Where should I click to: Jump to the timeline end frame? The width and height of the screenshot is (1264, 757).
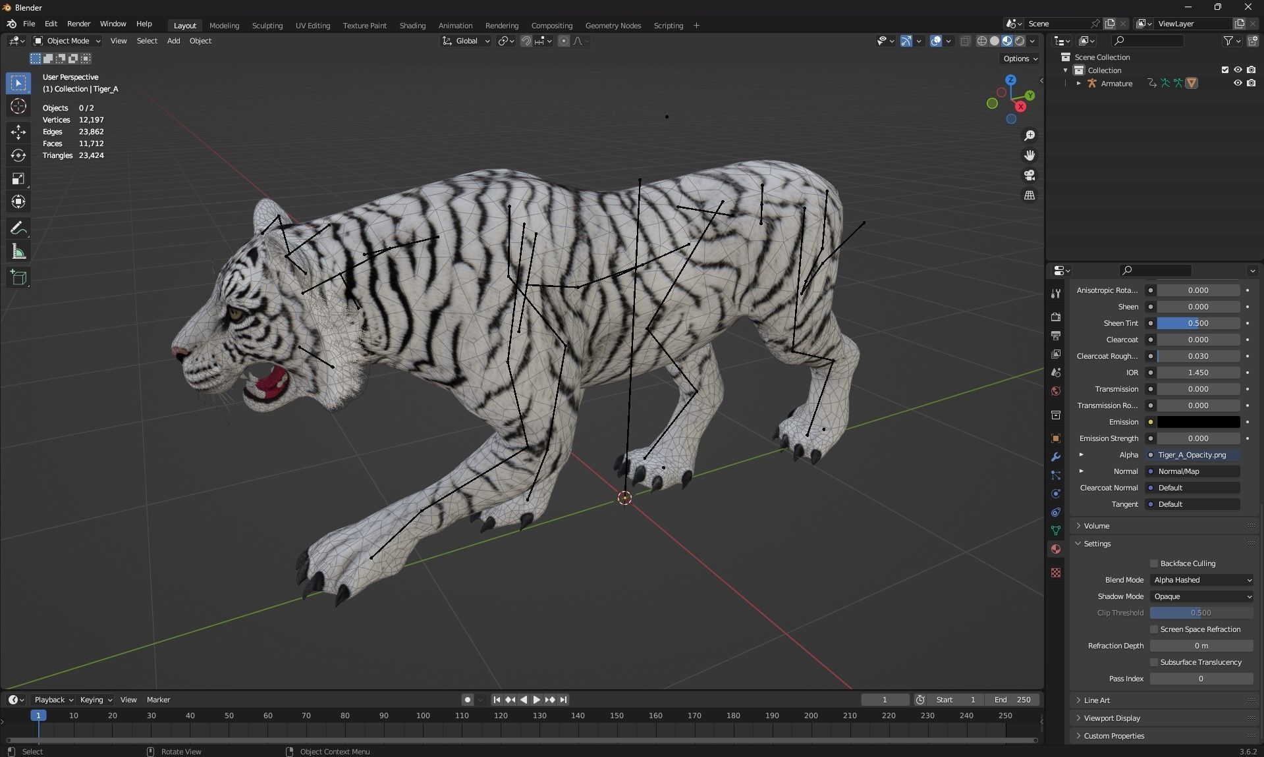tap(563, 700)
